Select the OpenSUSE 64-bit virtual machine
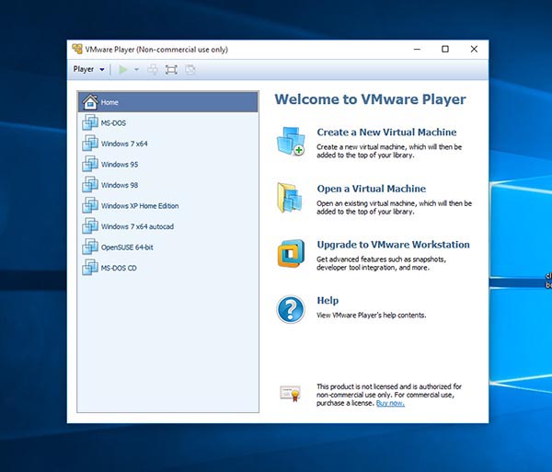 coord(168,248)
